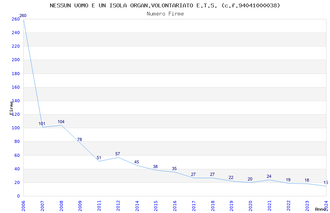
Task: Select the 2019 year label on x-axis
Action: coord(231,206)
